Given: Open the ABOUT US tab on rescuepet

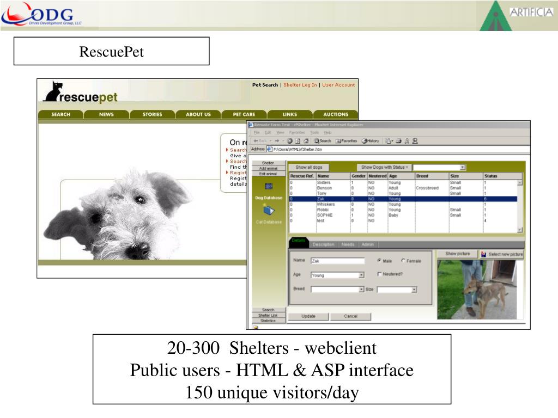Looking at the screenshot, I should coord(198,114).
